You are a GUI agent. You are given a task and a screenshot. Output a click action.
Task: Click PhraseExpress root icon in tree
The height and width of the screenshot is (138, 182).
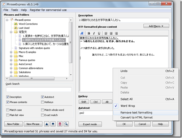12,20
